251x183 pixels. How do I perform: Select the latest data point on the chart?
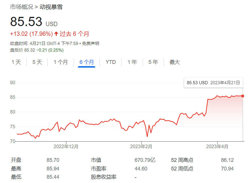(242, 96)
